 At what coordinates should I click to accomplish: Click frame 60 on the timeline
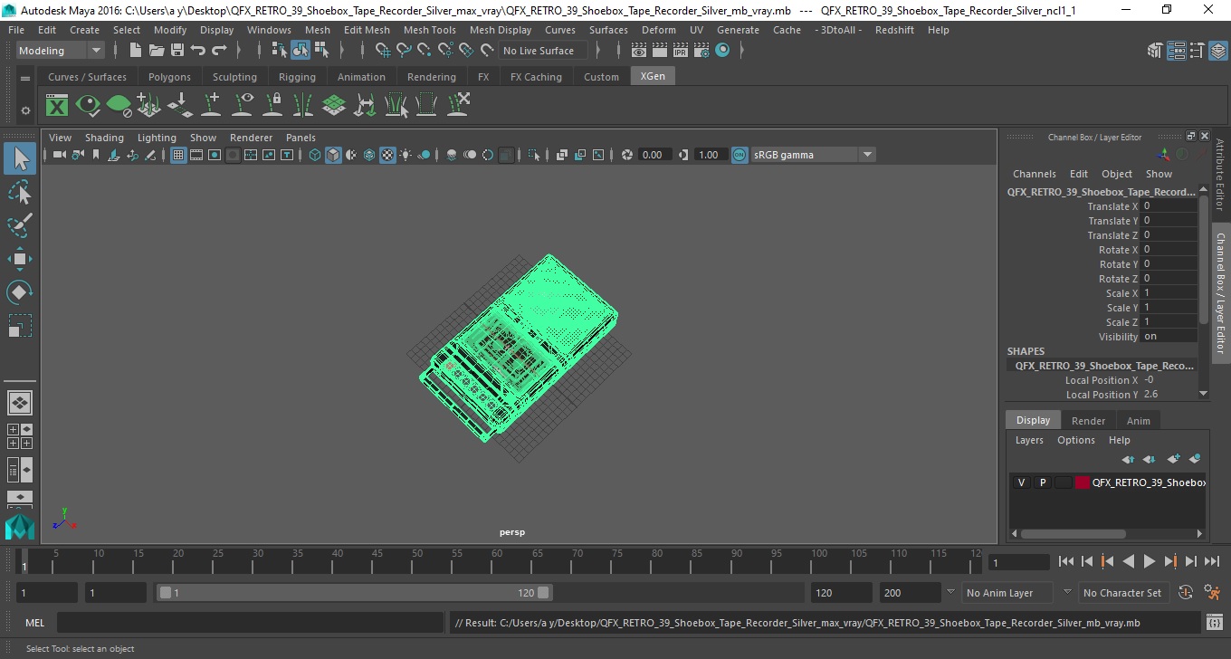click(x=497, y=561)
